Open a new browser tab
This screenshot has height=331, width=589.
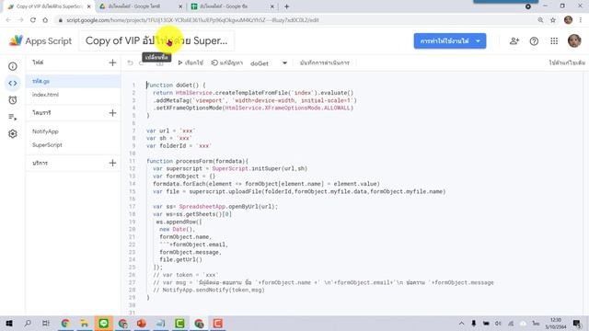coord(286,6)
